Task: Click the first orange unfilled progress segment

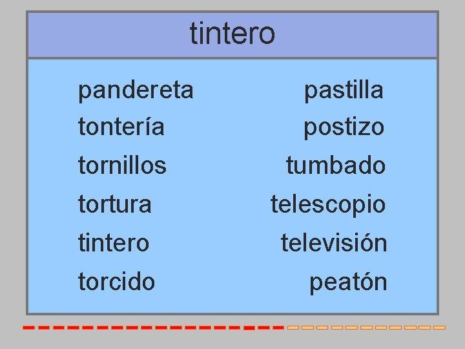Action: coord(293,328)
